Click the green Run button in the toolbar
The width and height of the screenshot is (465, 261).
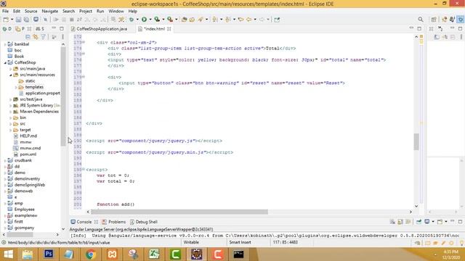(x=144, y=20)
